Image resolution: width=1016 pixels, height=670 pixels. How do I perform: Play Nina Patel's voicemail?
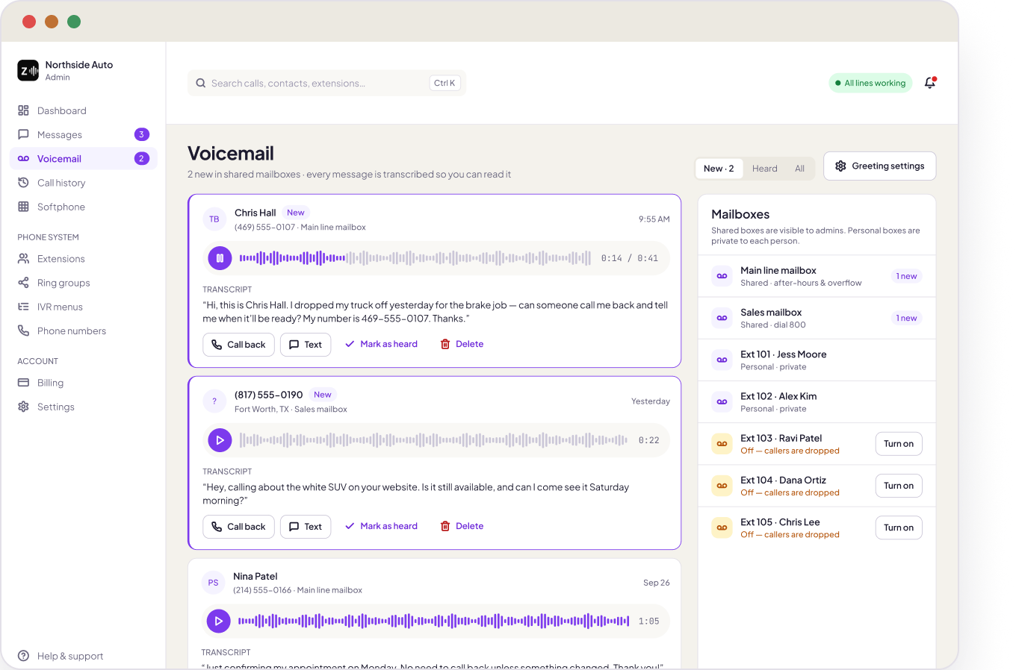(218, 621)
